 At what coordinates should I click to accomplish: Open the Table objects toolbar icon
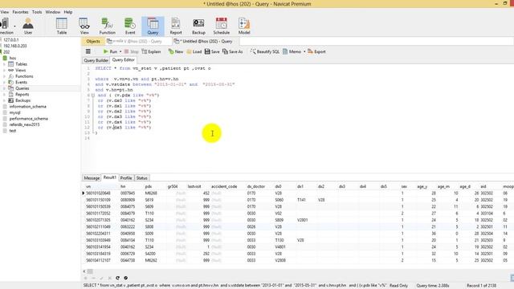[61, 26]
